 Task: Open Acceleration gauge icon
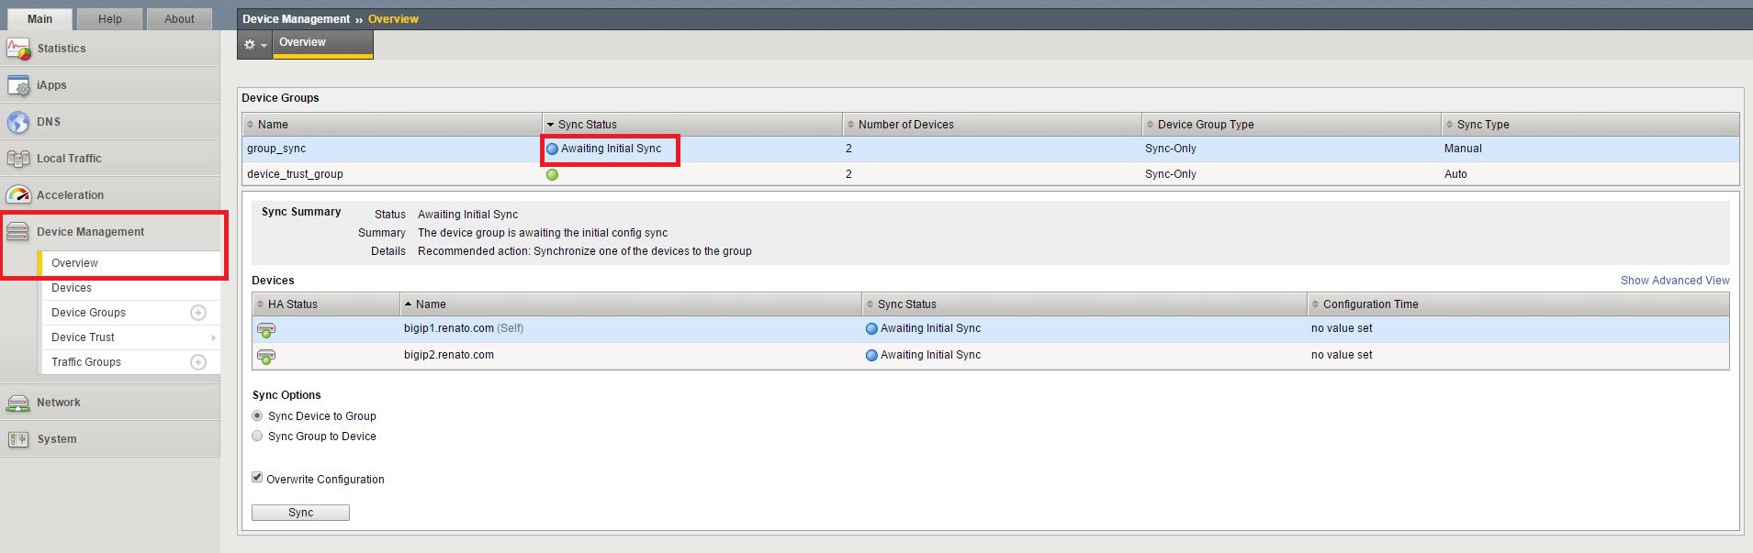pyautogui.click(x=18, y=195)
